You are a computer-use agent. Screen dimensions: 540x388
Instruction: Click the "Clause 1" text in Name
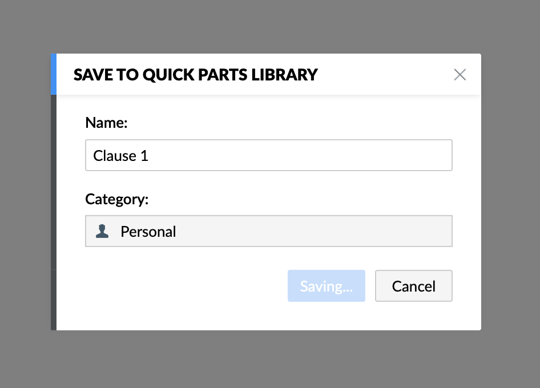click(121, 156)
